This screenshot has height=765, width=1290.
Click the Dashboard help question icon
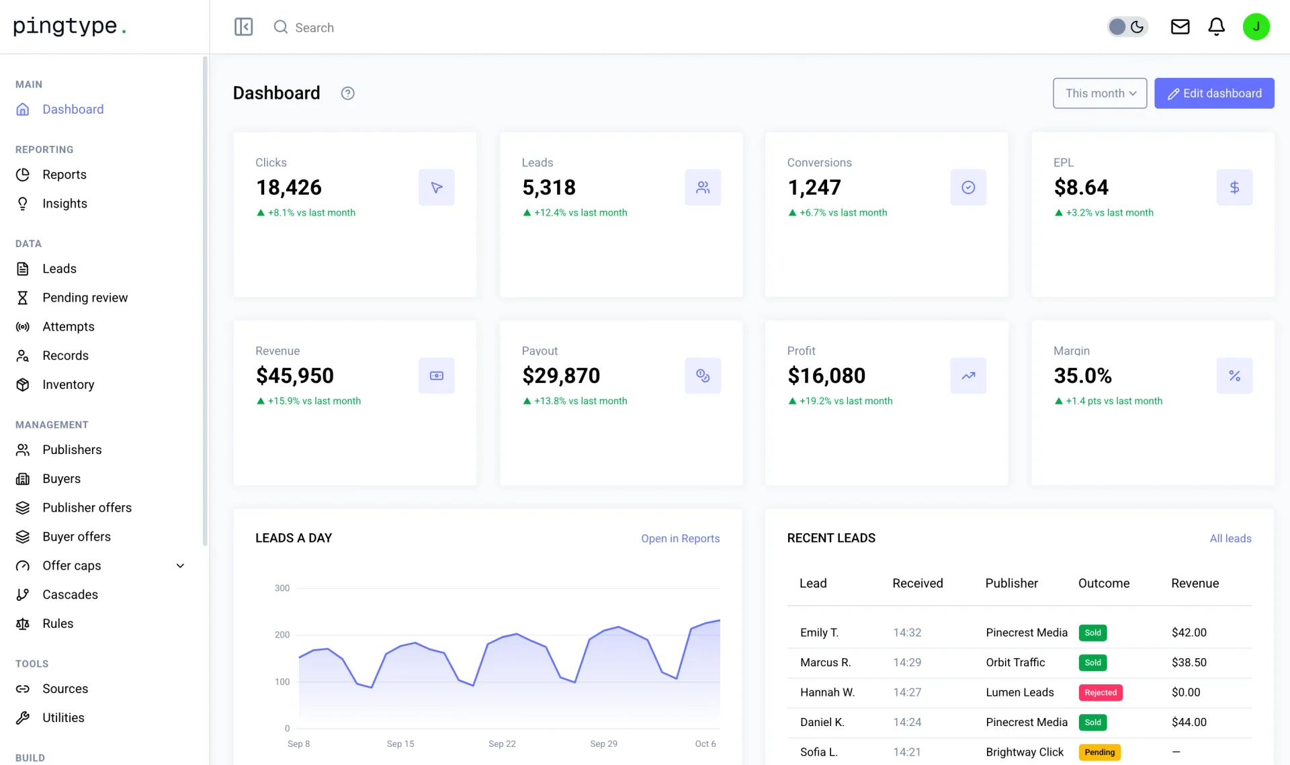[347, 93]
